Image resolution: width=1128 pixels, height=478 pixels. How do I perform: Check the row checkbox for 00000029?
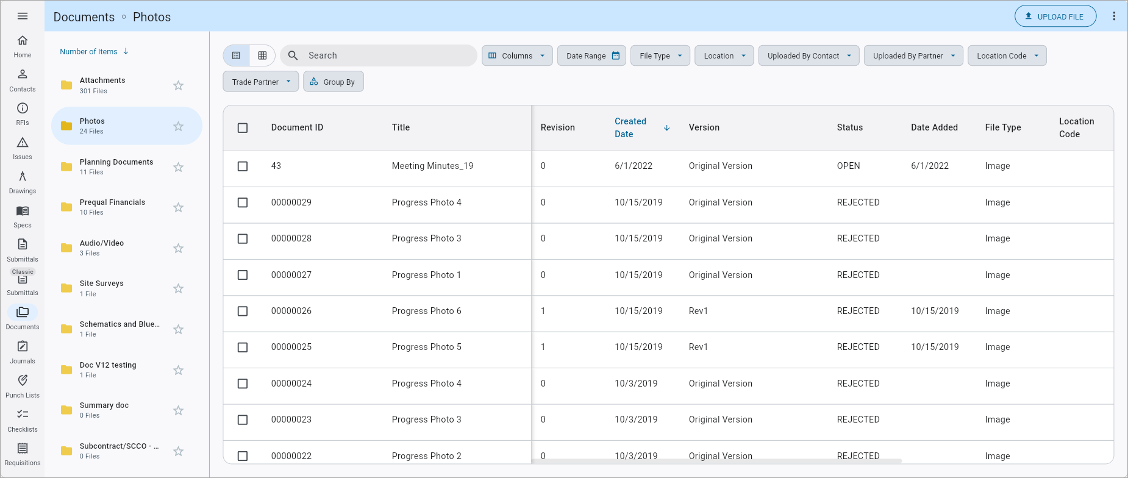[243, 202]
